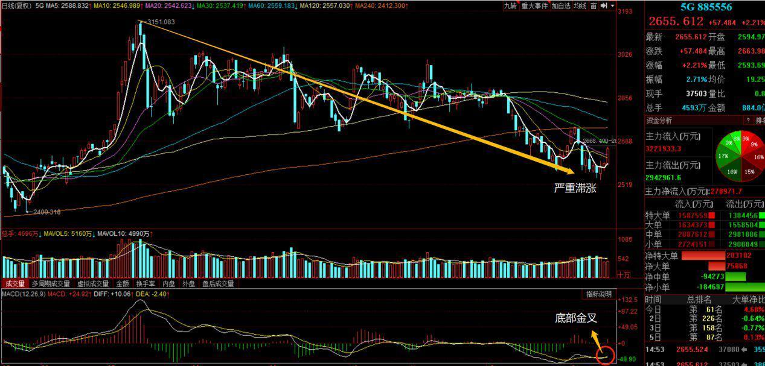
Task: Click the 日线(复权) period label
Action: click(16, 5)
